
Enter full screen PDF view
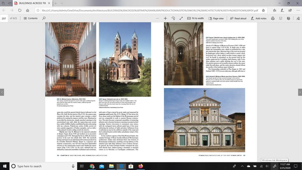click(x=181, y=18)
